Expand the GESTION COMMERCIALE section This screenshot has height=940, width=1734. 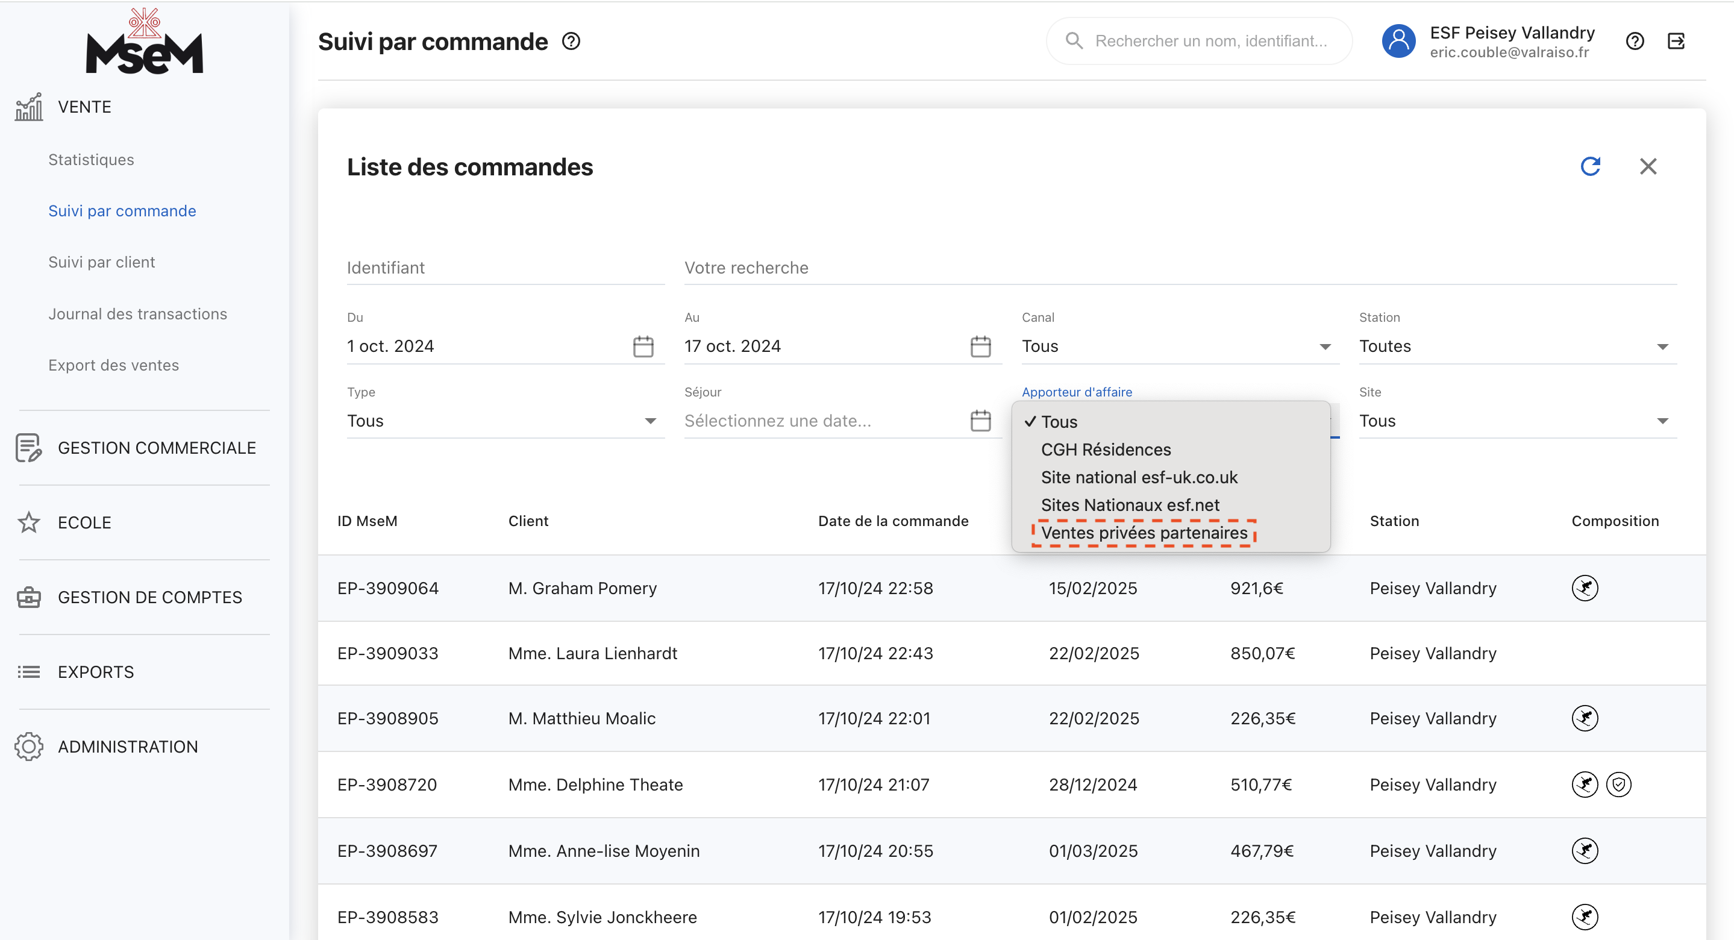pyautogui.click(x=156, y=448)
